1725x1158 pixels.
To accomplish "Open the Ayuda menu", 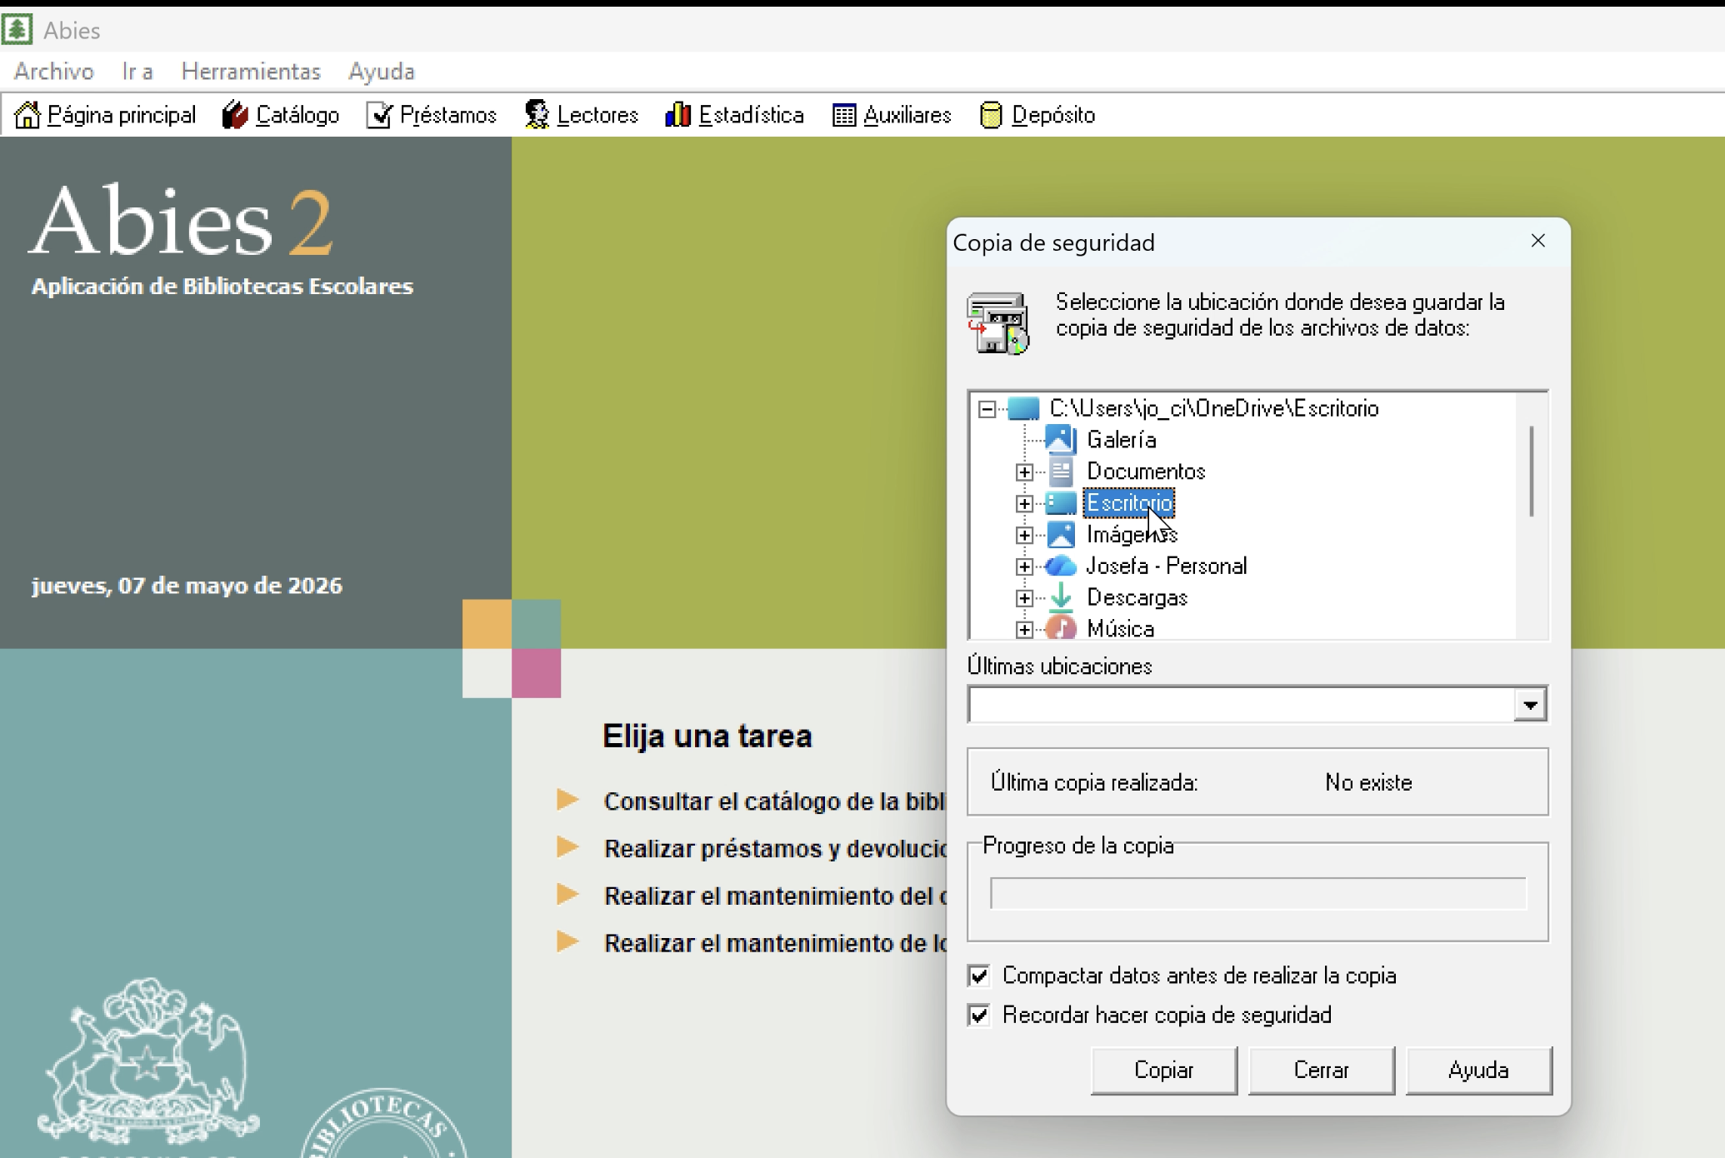I will click(x=382, y=72).
